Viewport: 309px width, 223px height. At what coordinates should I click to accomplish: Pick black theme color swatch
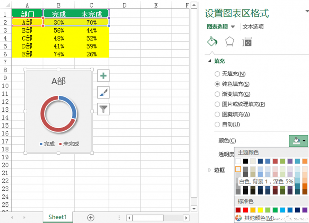pos(246,161)
